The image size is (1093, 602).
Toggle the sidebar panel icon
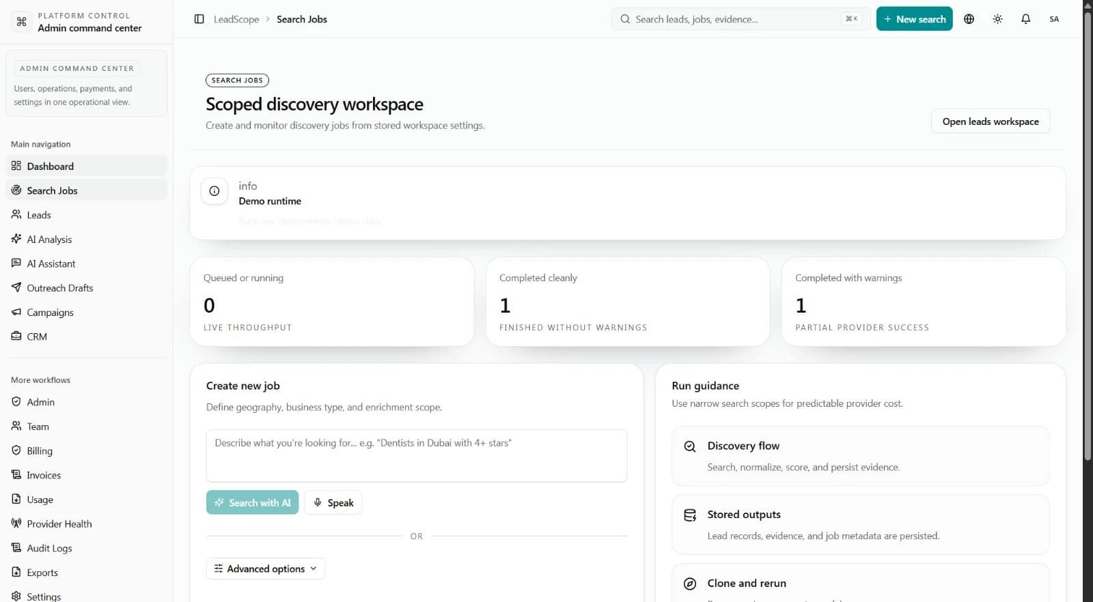pos(199,19)
